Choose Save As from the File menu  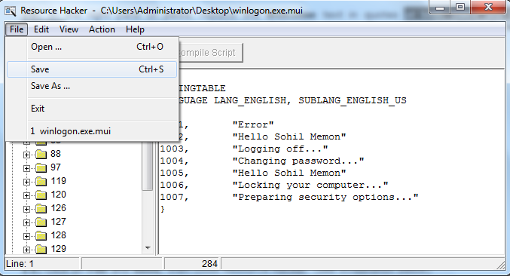92,86
